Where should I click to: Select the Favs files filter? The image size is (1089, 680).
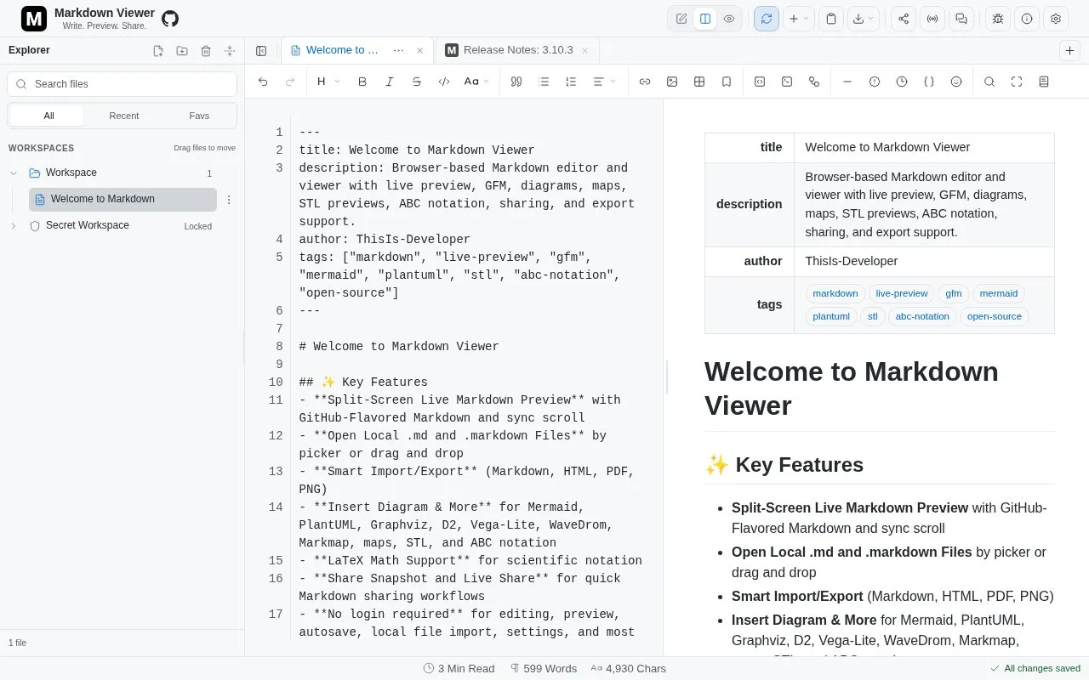point(199,116)
